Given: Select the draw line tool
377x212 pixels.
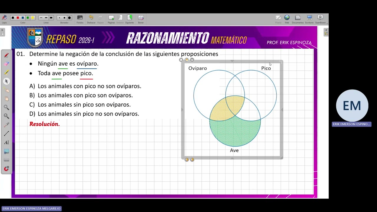Looking at the screenshot, I should 6,134.
